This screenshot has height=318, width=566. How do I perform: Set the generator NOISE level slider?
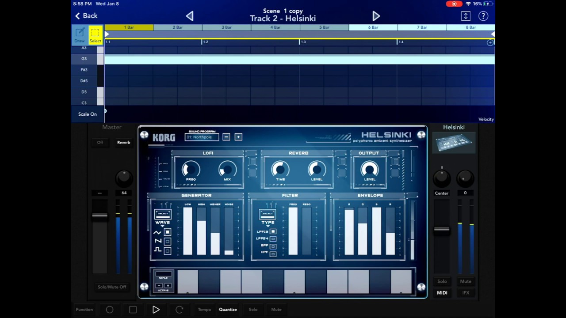coord(229,231)
